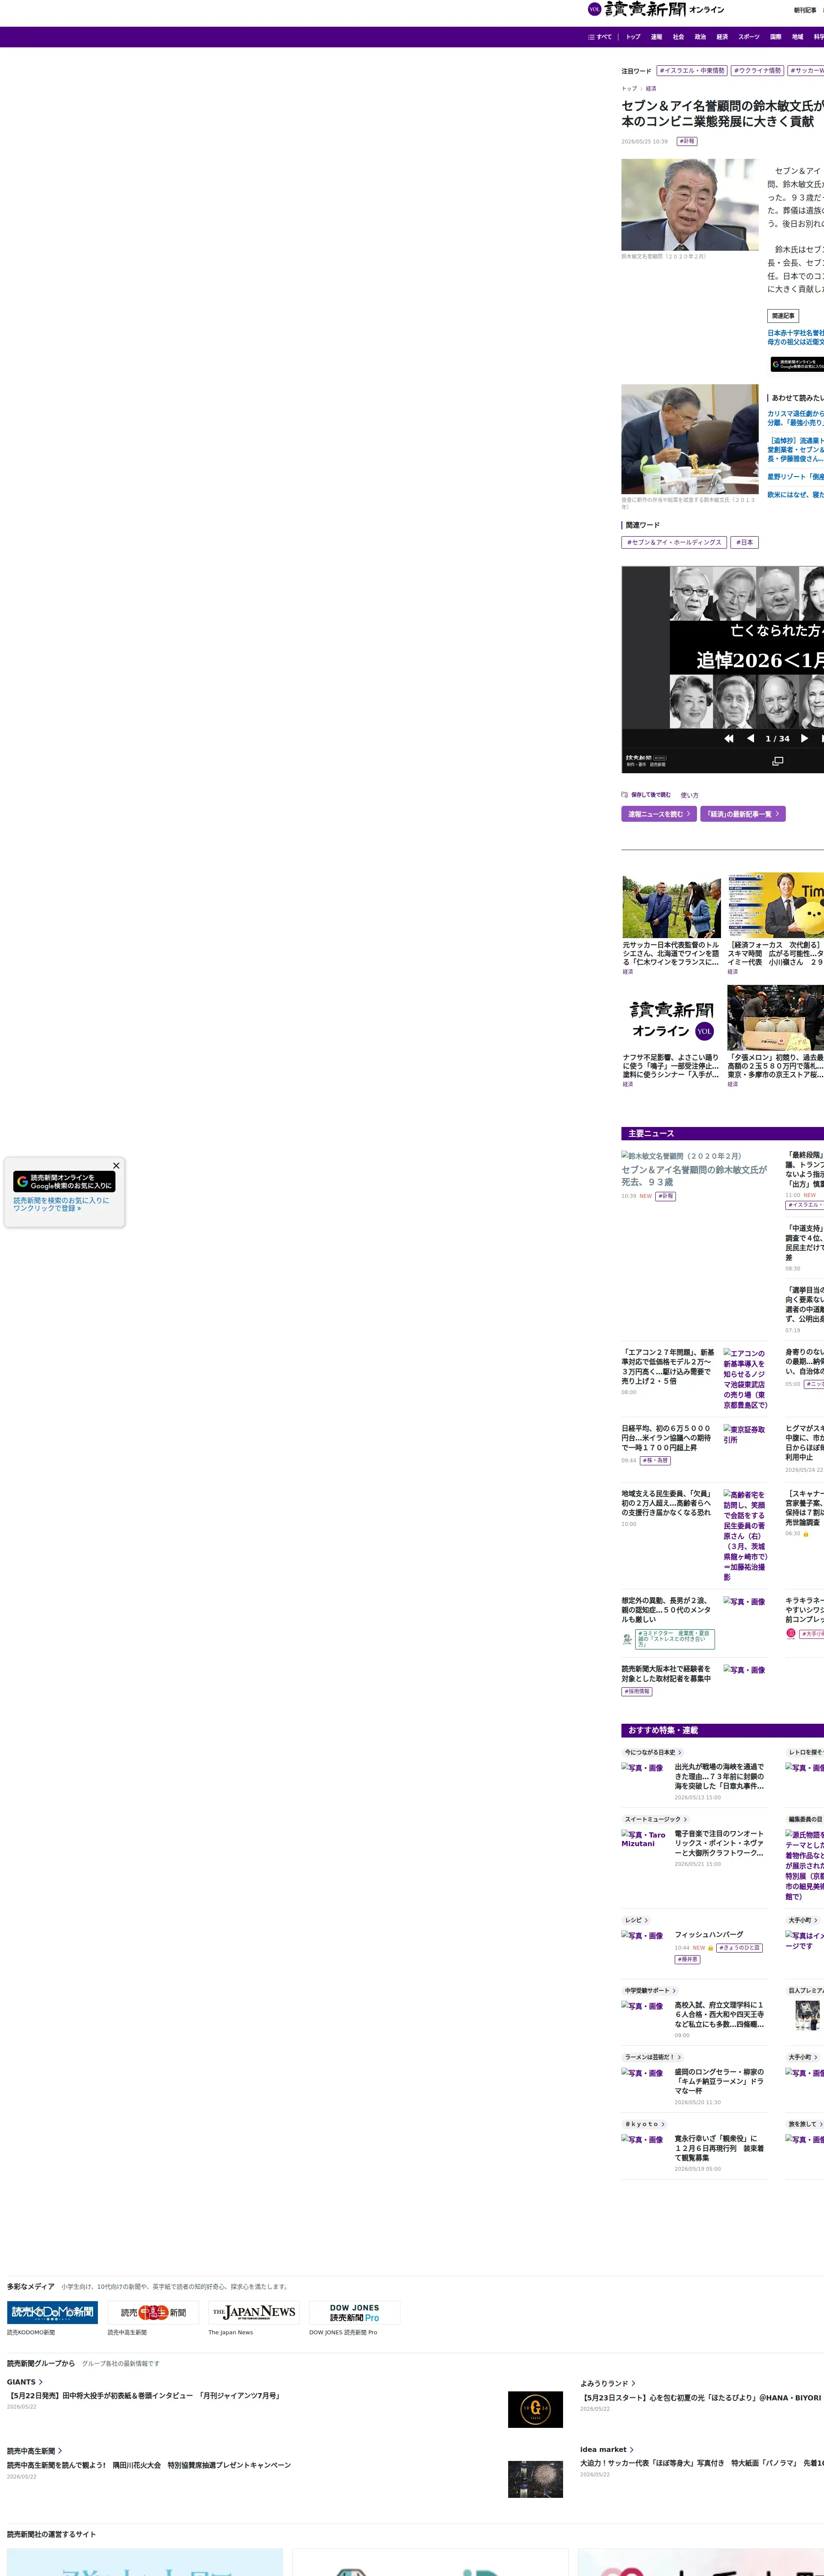Viewport: 824px width, 2576px height.
Task: Click the #株・為替 tag
Action: click(655, 1460)
